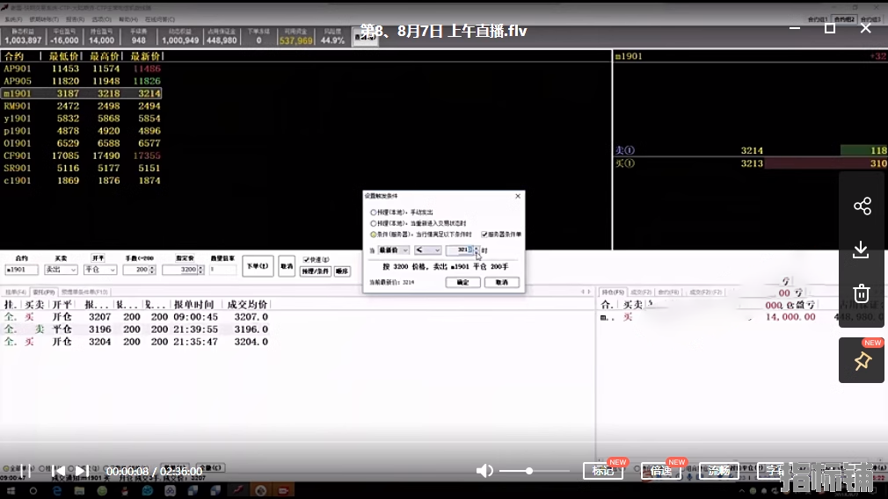This screenshot has height=499, width=888.
Task: Click the pending/condition order button
Action: click(x=316, y=271)
